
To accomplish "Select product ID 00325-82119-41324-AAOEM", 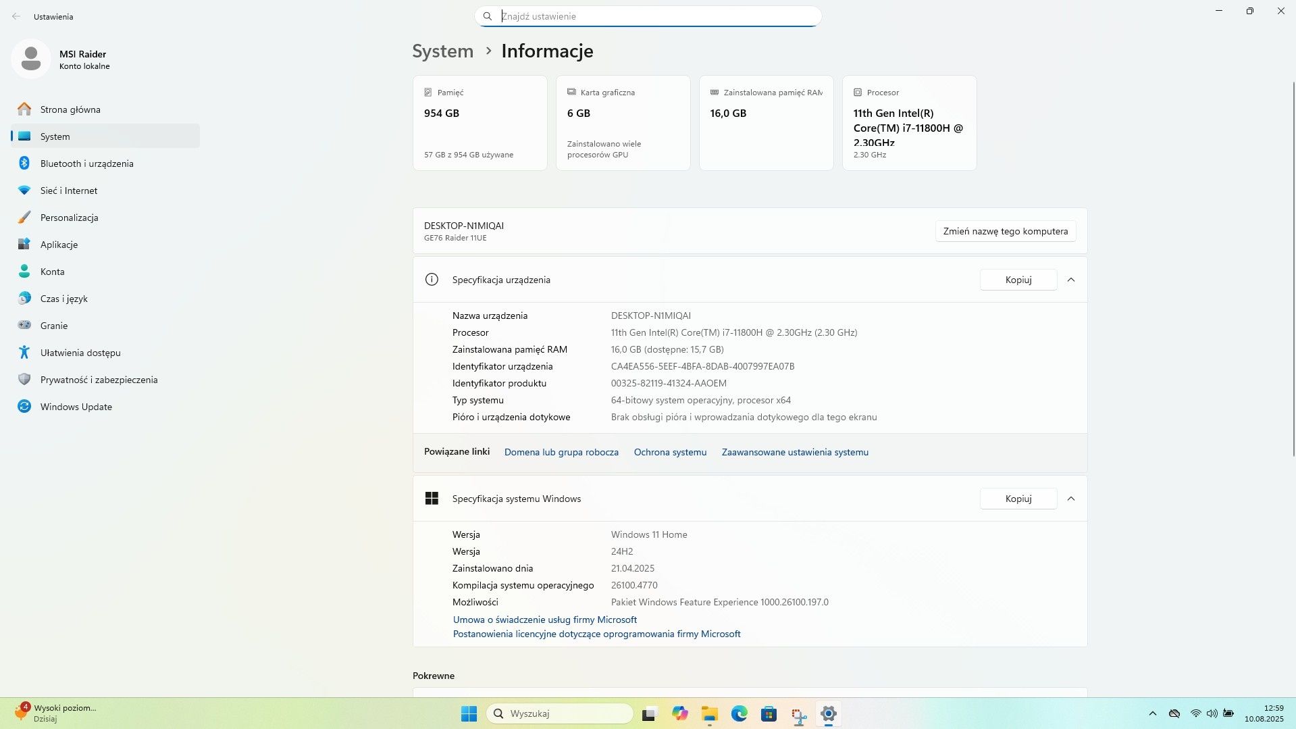I will 669,383.
